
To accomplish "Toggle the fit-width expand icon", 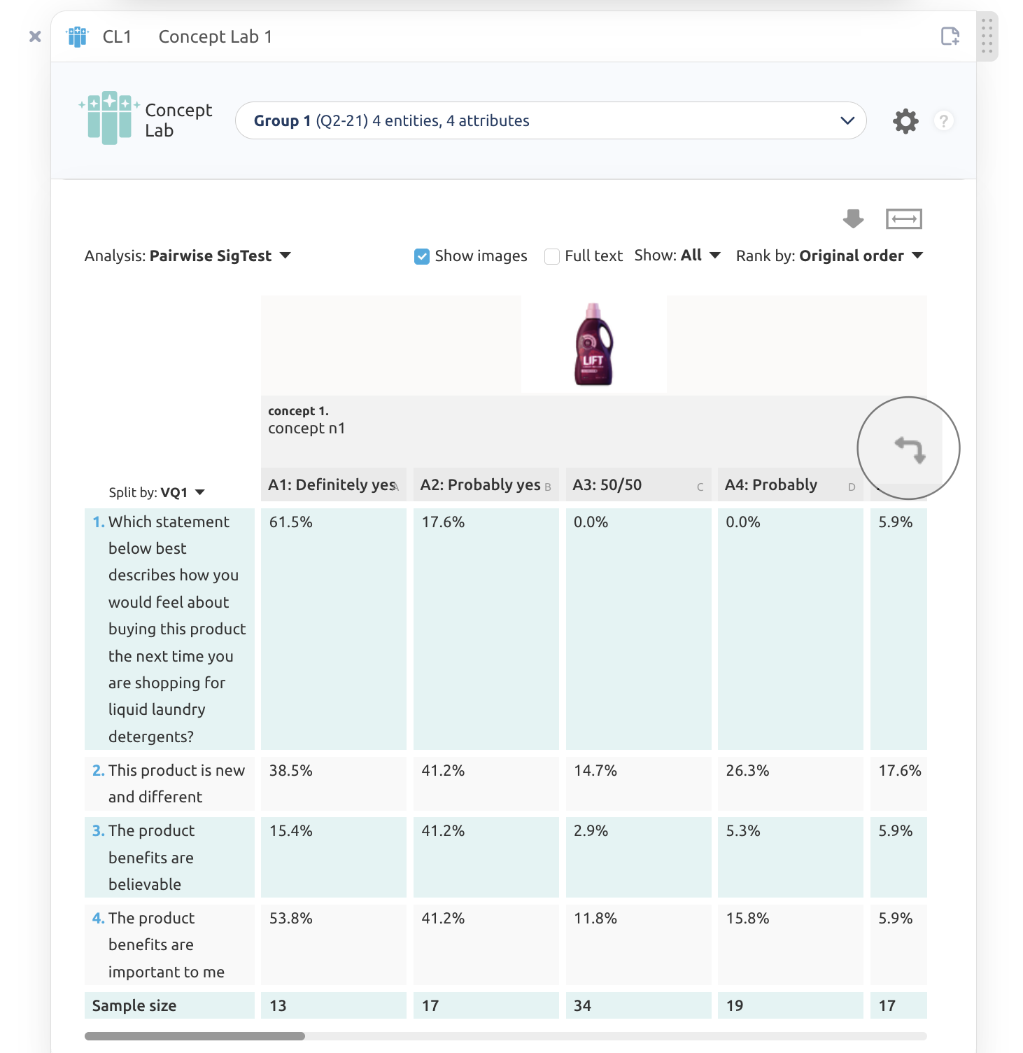I will click(904, 219).
